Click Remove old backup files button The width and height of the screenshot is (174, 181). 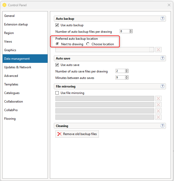[77, 134]
